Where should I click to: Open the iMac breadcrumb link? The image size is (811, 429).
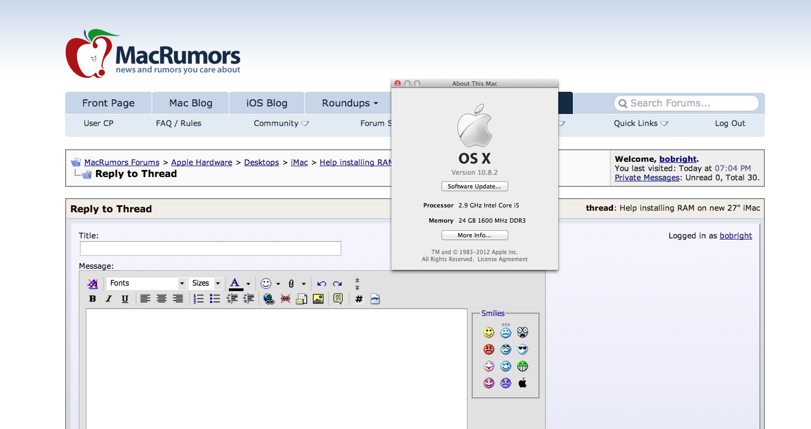(300, 162)
